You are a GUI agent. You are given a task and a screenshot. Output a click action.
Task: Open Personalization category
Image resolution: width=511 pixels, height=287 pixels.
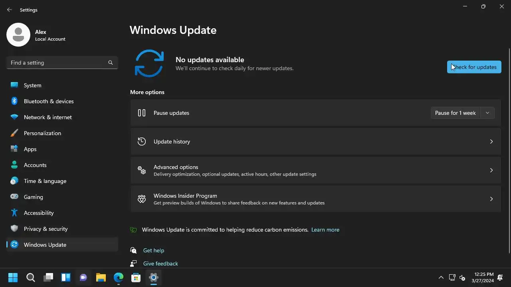tap(62, 133)
